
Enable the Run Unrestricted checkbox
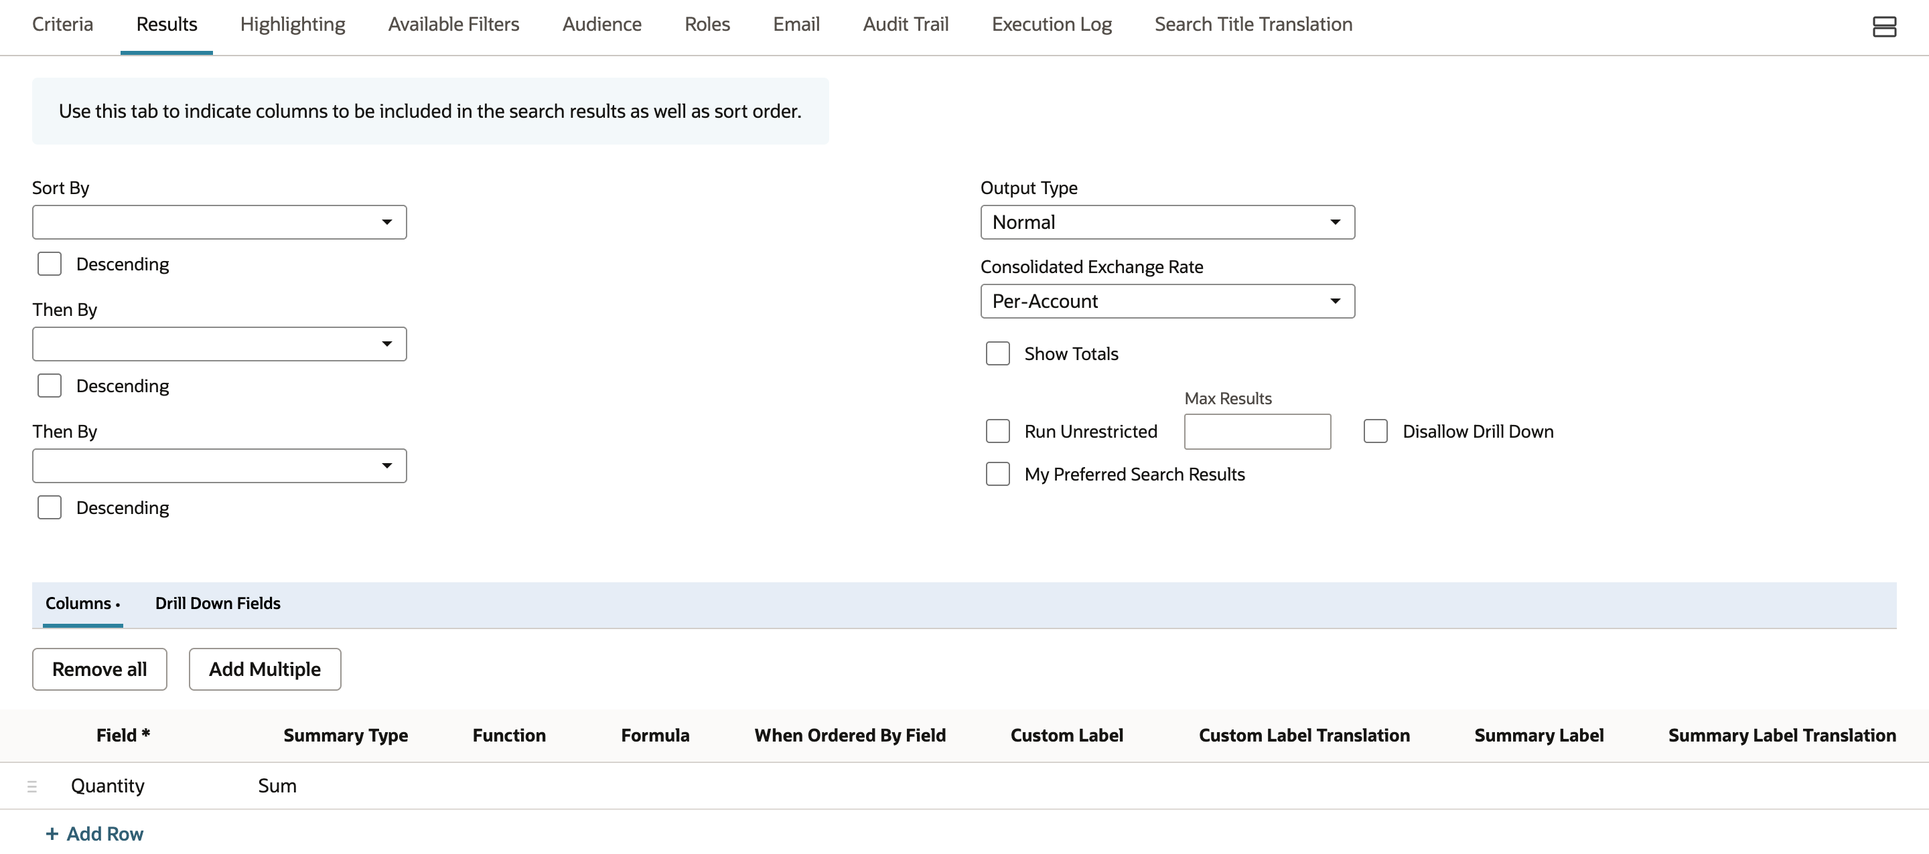point(997,431)
